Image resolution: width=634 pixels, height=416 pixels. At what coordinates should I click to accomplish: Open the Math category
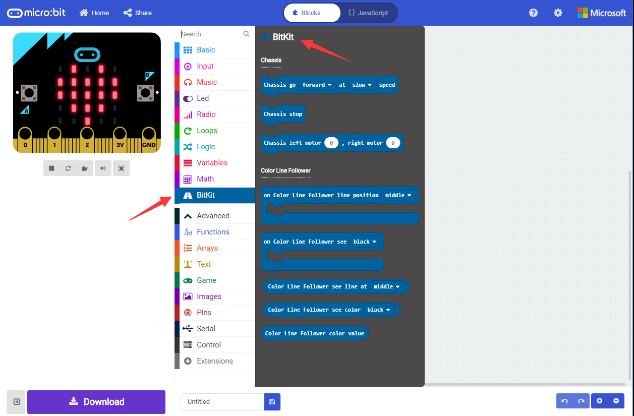click(215, 179)
